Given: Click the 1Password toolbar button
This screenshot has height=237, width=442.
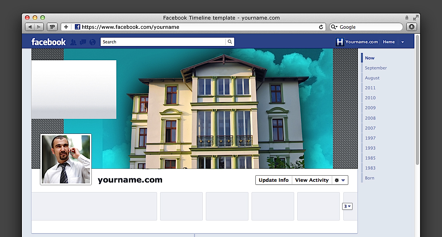Looking at the screenshot, I should pyautogui.click(x=52, y=27).
